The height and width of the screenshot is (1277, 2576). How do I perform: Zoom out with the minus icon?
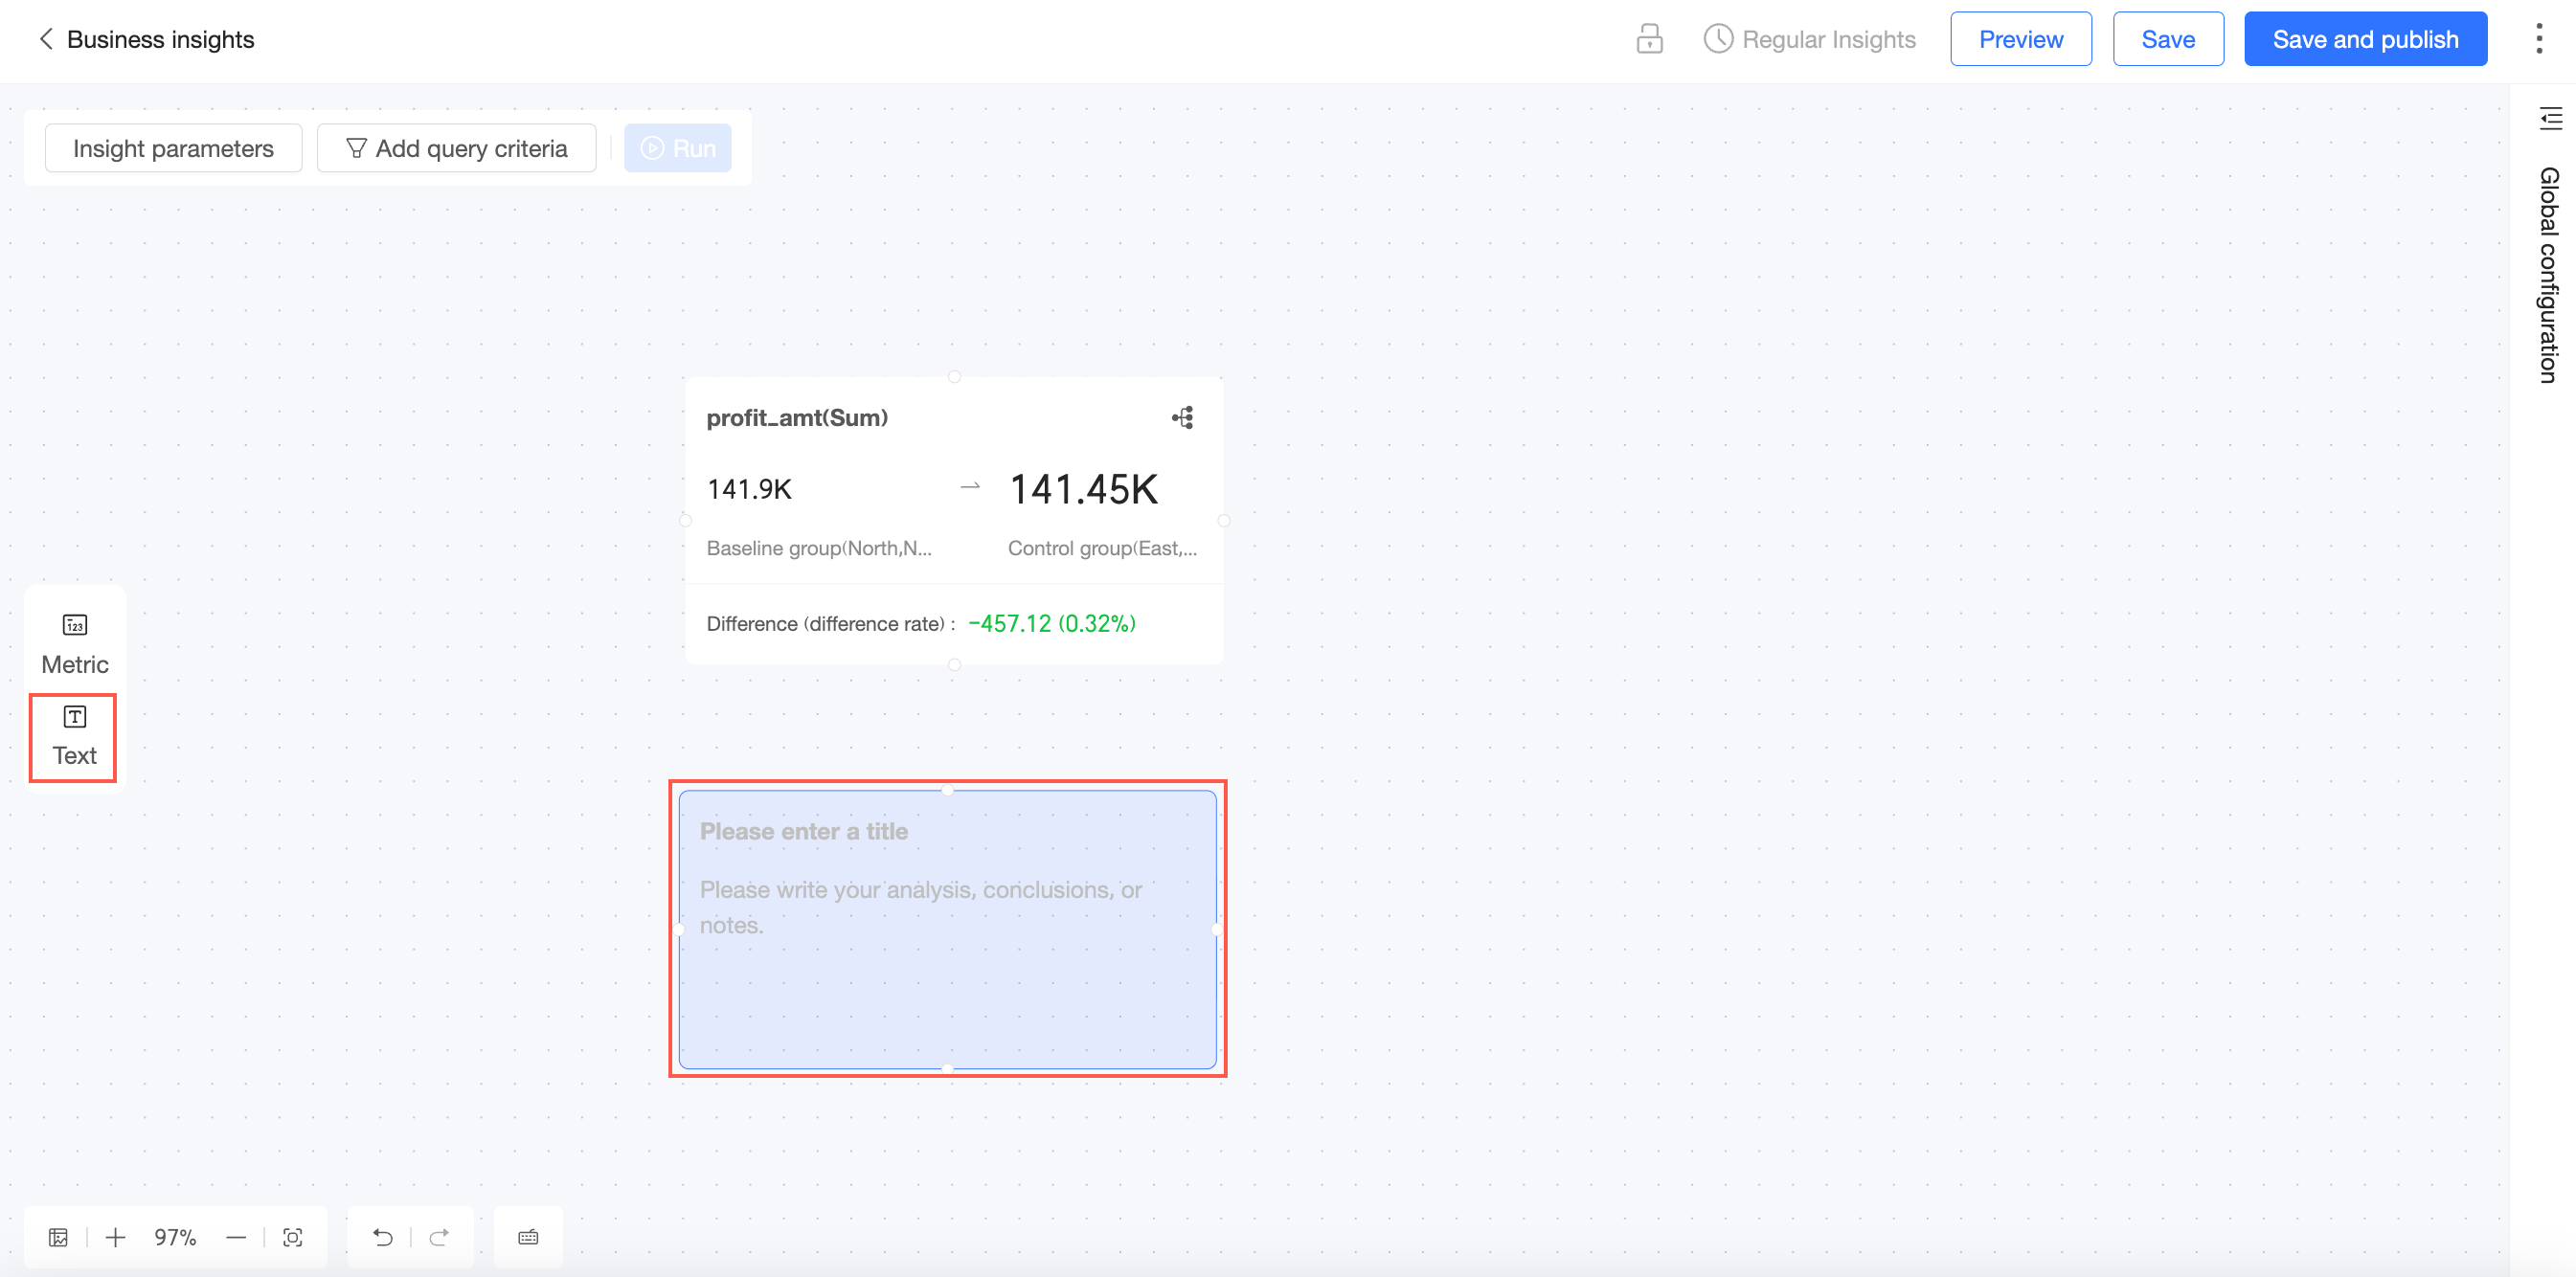click(x=236, y=1237)
